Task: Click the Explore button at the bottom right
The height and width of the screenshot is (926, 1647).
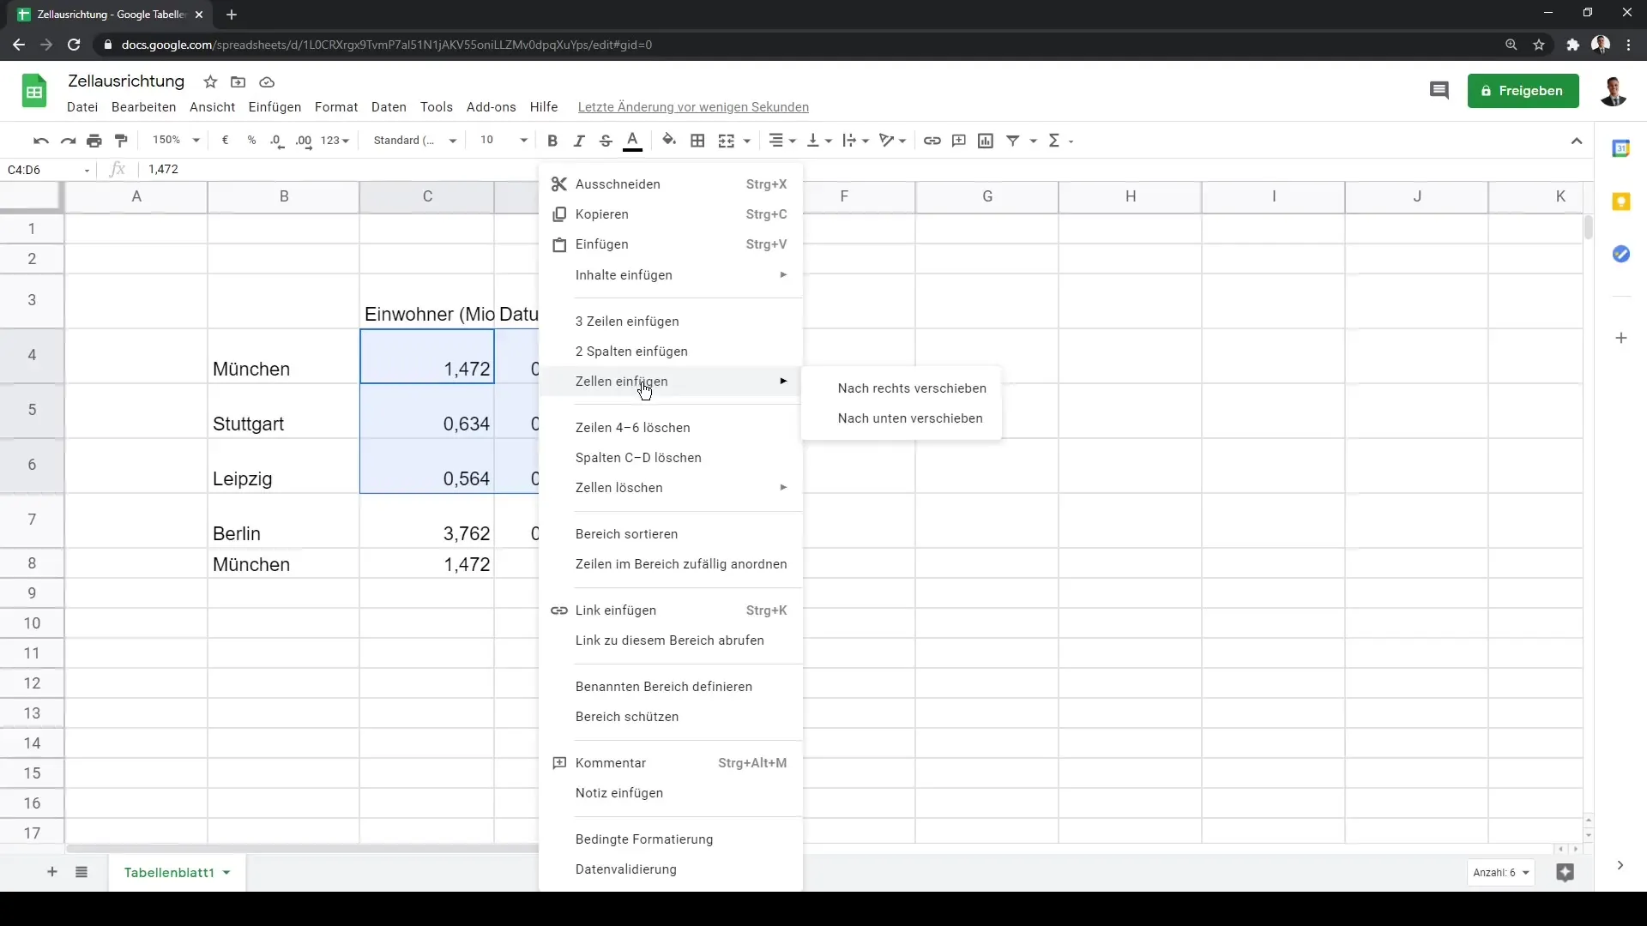Action: point(1565,873)
